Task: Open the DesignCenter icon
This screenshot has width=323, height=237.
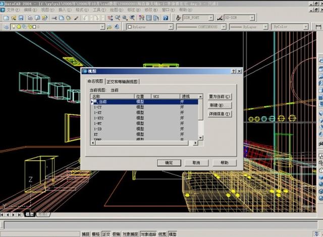Action: 149,18
